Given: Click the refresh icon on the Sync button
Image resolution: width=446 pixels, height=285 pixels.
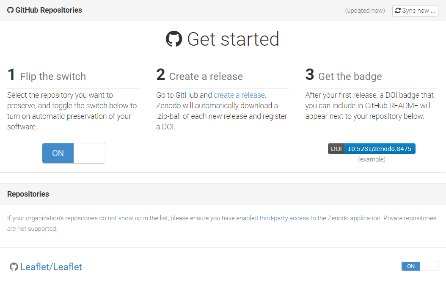Looking at the screenshot, I should (398, 11).
